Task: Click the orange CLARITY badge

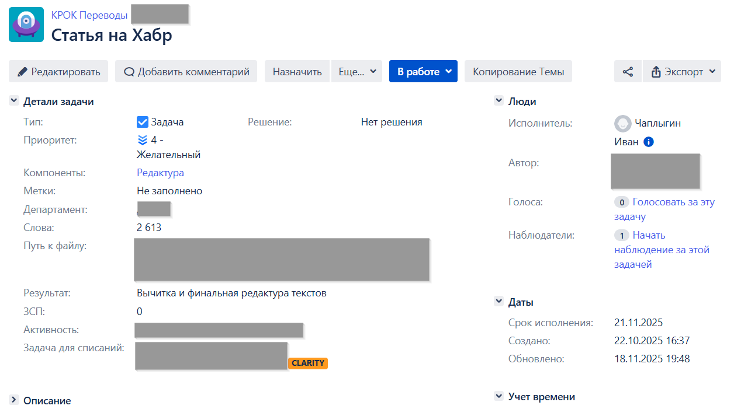Action: click(x=308, y=363)
